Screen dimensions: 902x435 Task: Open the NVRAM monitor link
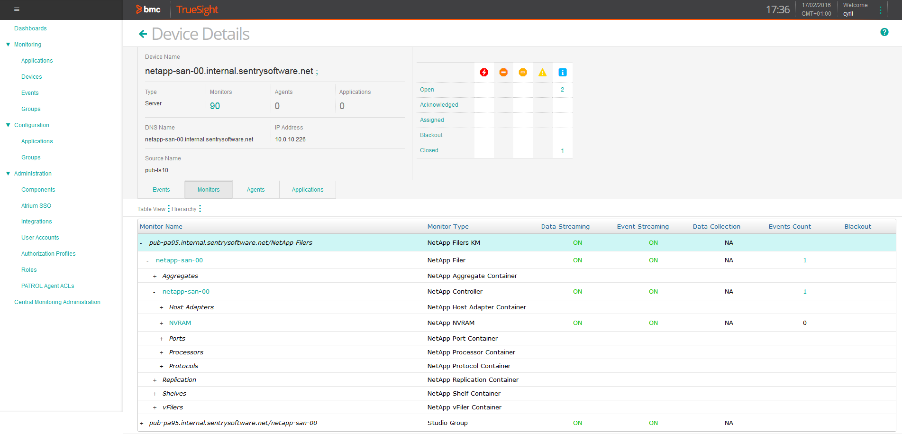(x=180, y=323)
